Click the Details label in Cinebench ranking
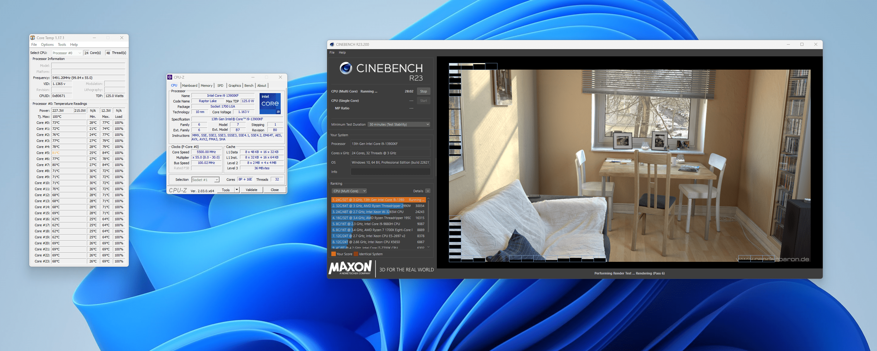Screen dimensions: 877x351 point(418,191)
